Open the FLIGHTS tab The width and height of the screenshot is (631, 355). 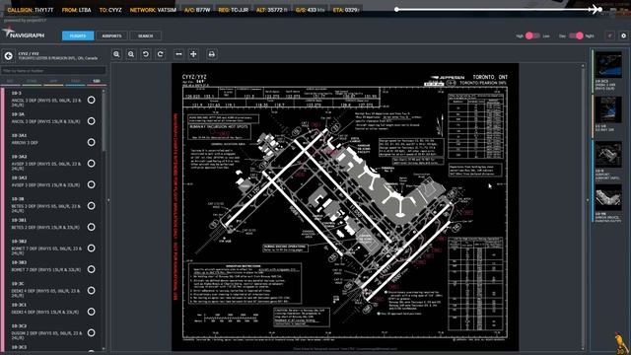[x=78, y=35]
